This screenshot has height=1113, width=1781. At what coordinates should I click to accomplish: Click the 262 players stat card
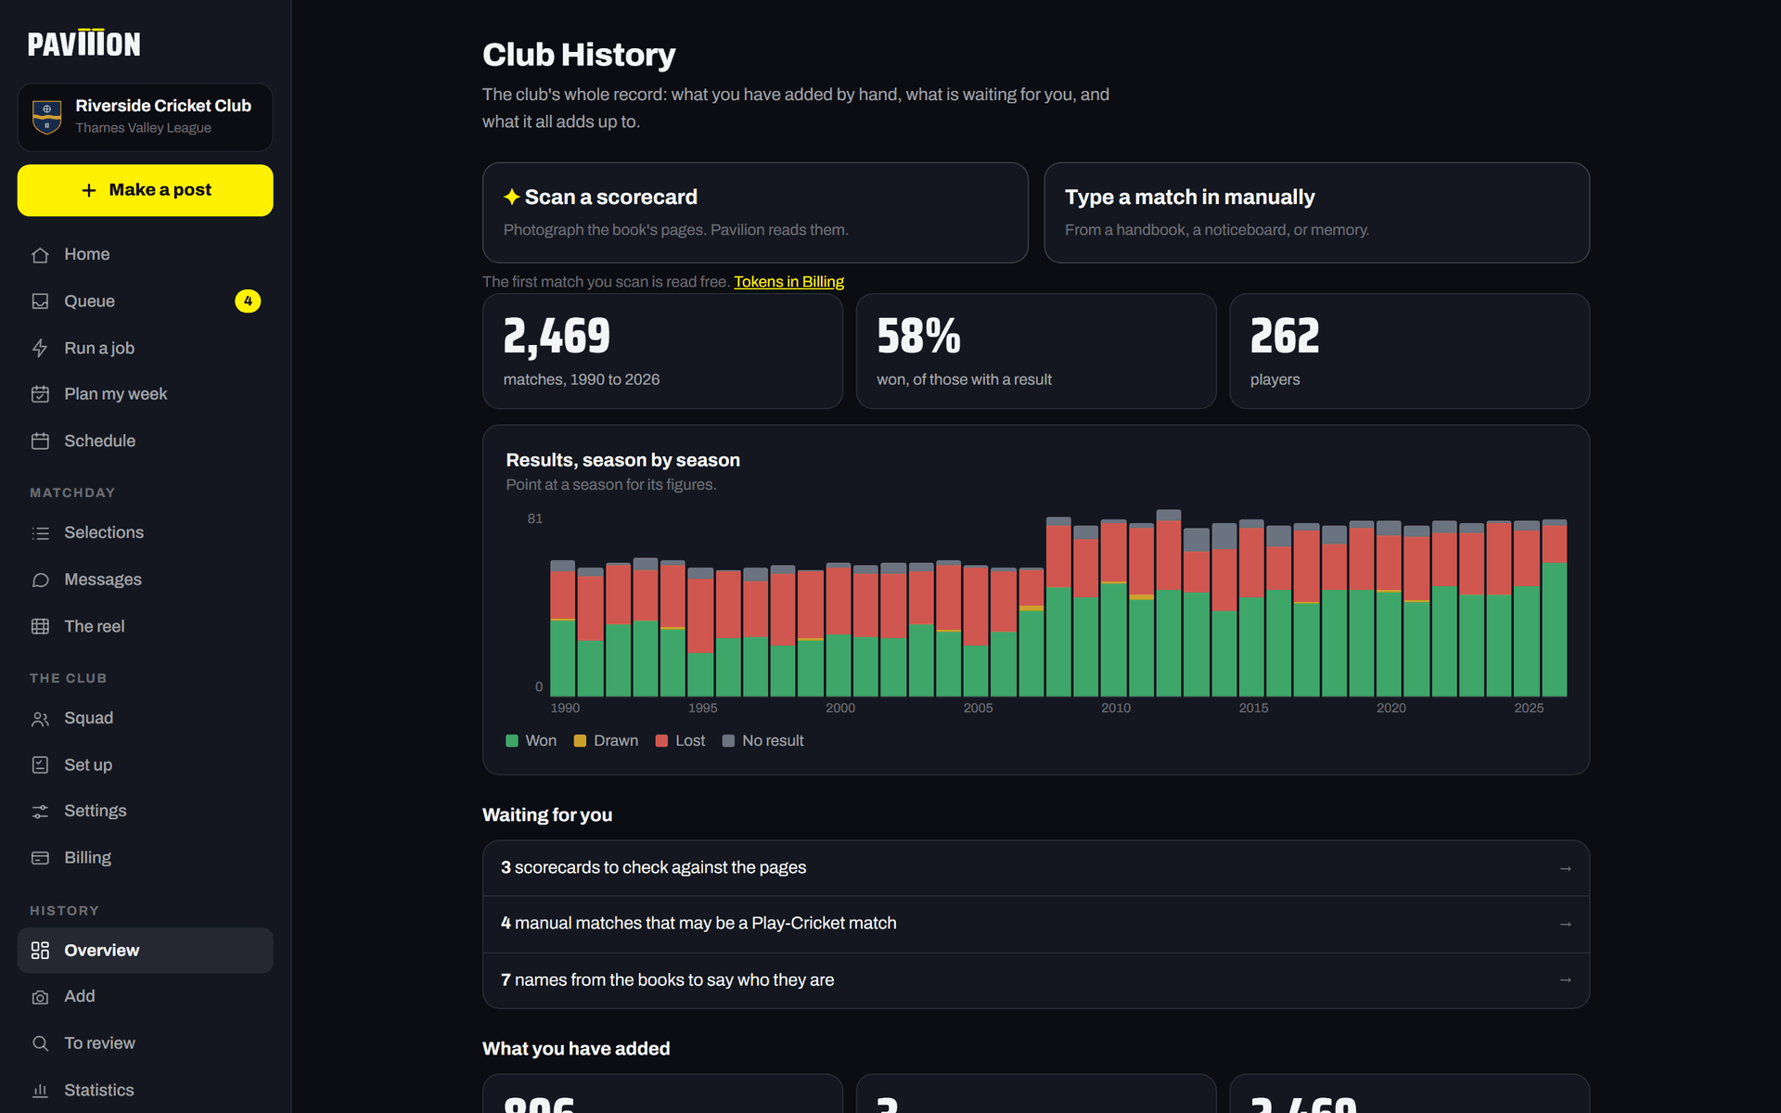[1409, 352]
